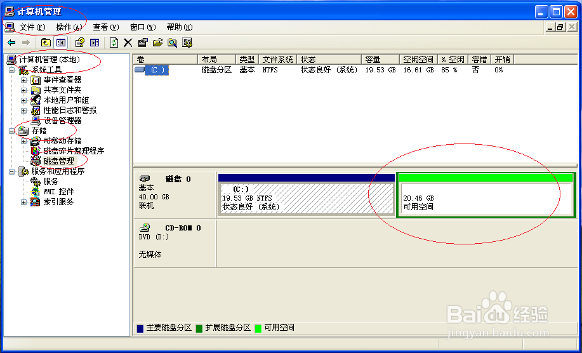Sort by the 空闲空间 column header
This screenshot has height=353, width=582.
pos(418,60)
